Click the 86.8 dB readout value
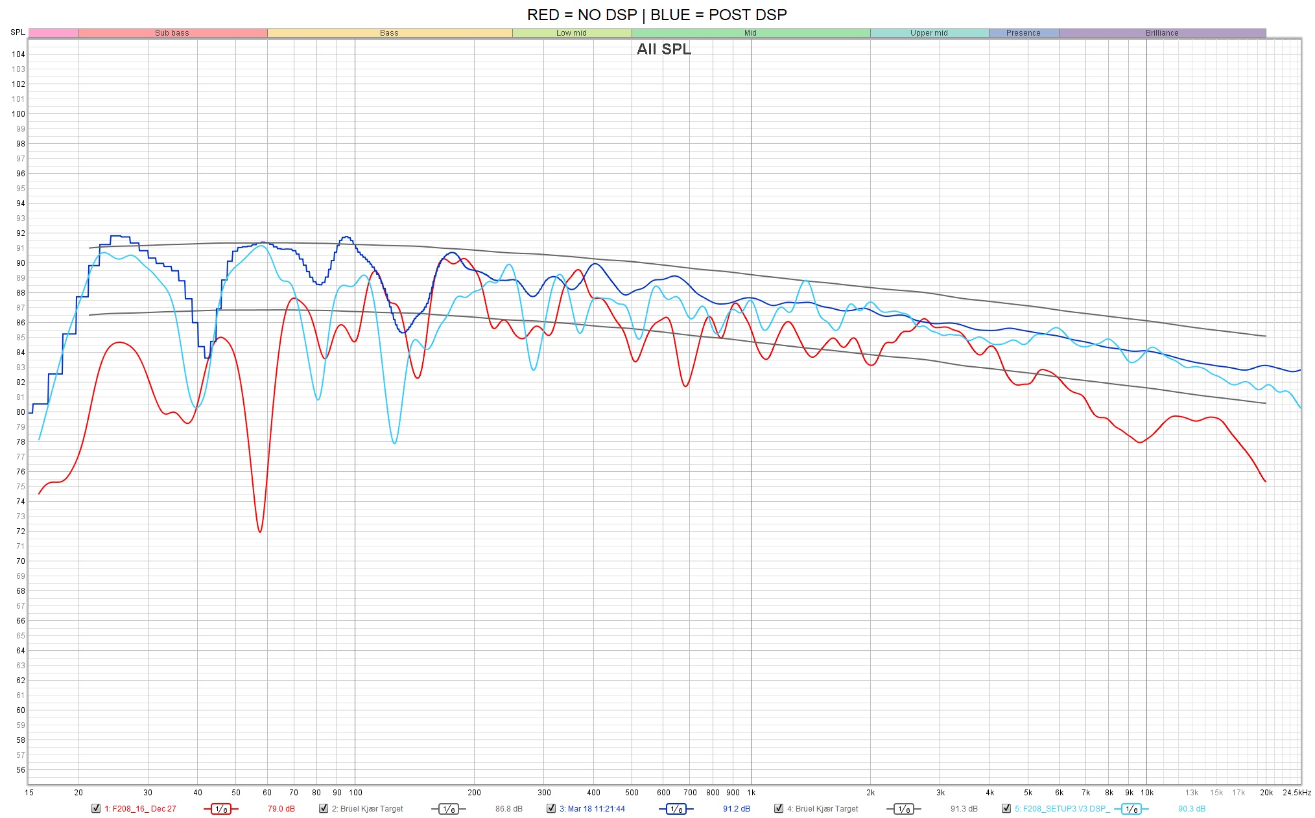 (x=509, y=809)
